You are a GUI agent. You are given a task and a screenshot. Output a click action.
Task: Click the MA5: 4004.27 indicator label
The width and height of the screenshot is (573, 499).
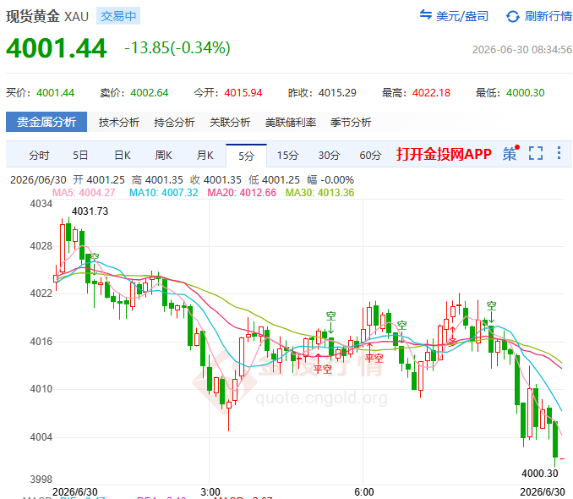tap(84, 193)
